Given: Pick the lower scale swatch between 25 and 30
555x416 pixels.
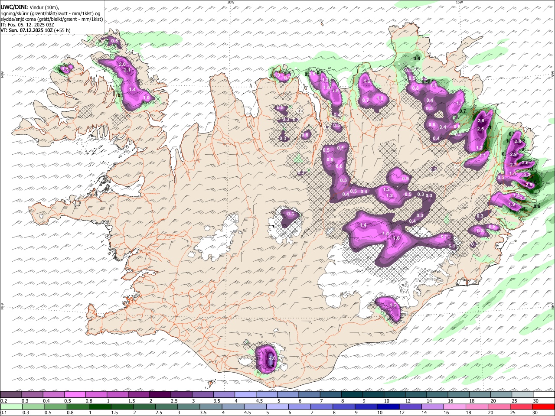Looking at the screenshot, I should 522,406.
